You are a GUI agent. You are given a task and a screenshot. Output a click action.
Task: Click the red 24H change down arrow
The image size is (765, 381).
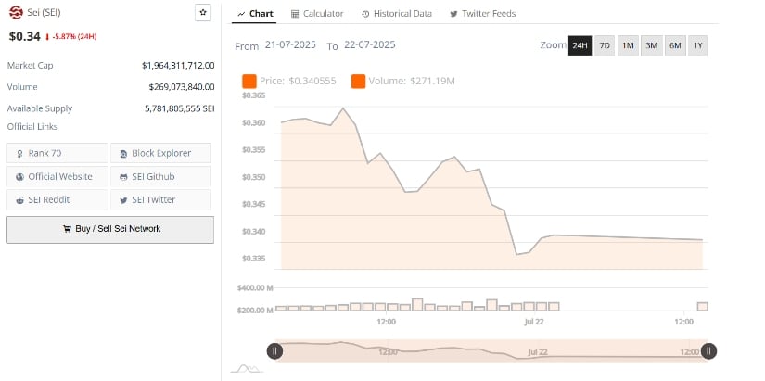(47, 37)
